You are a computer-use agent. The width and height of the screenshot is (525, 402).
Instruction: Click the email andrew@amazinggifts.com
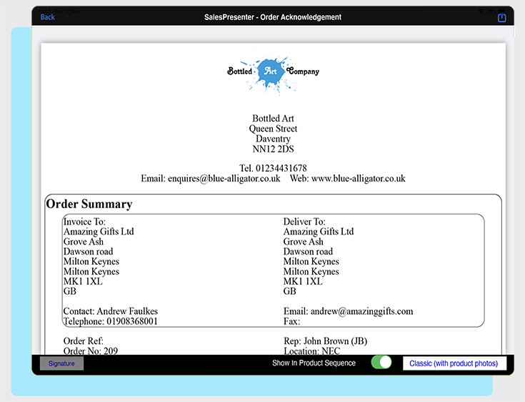361,311
